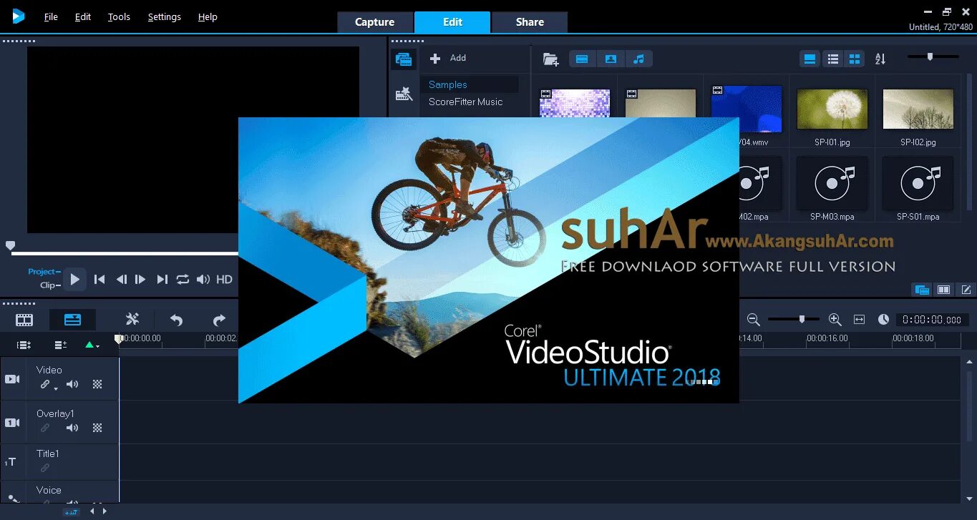Open Video track ripple editing dropdown arrow
977x520 pixels.
point(56,388)
